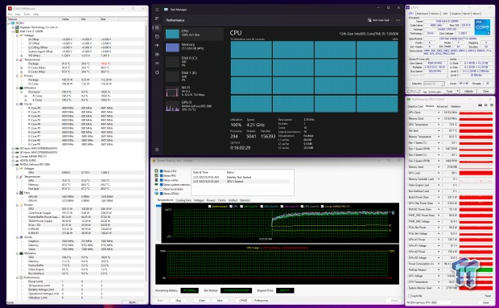Open Processes page in Task Manager sidebar
499x308 pixels.
(157, 18)
